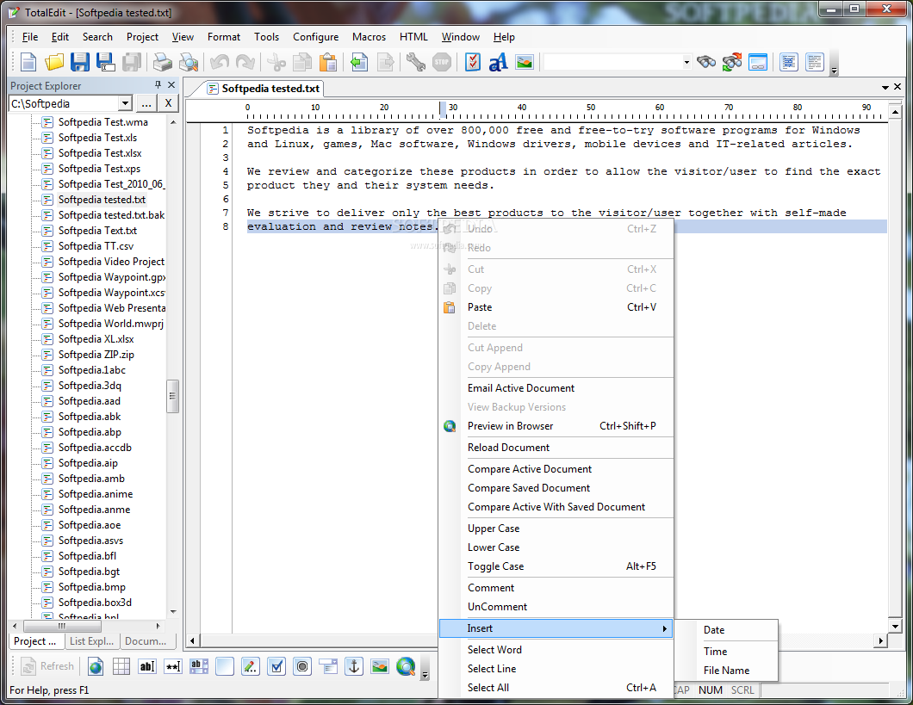Viewport: 913px width, 705px height.
Task: Close the Project Explorer panel
Action: [171, 85]
